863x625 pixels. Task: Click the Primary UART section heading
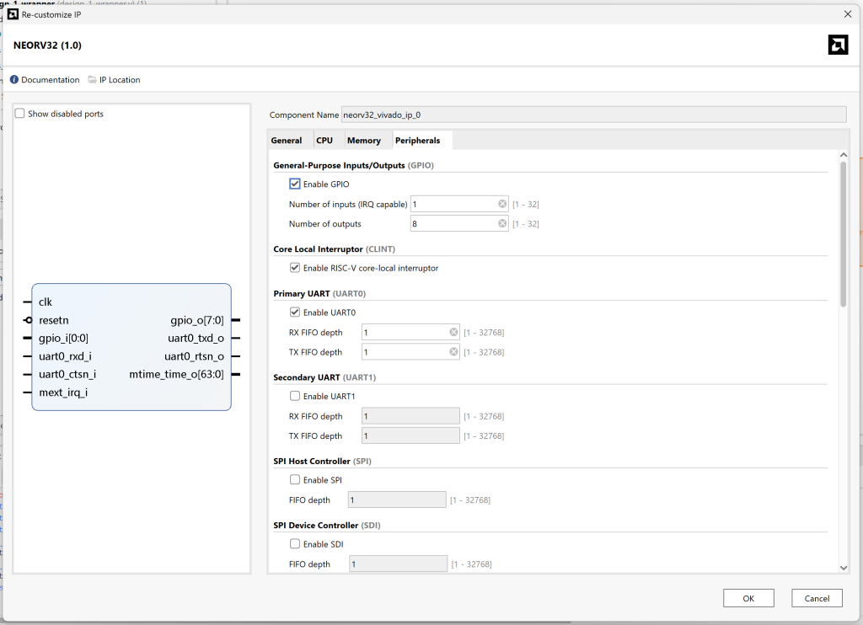tap(319, 293)
